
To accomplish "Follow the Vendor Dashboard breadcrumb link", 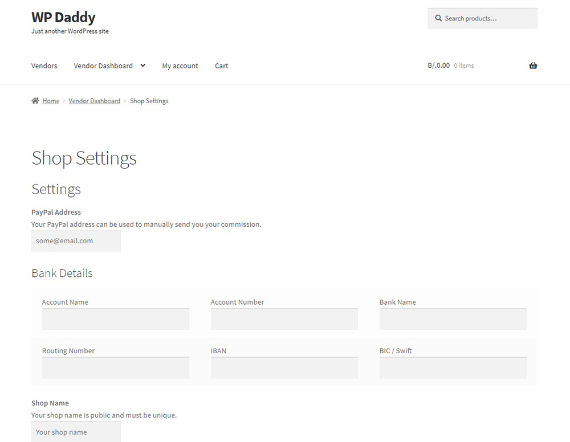I will tap(94, 101).
